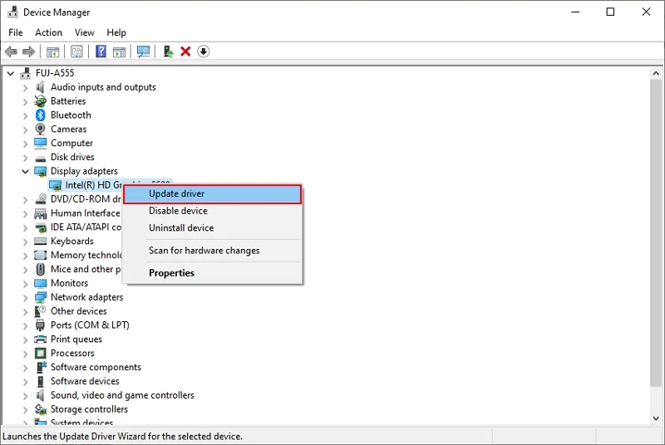Click the Keyboards category icon
This screenshot has width=665, height=445.
click(40, 242)
